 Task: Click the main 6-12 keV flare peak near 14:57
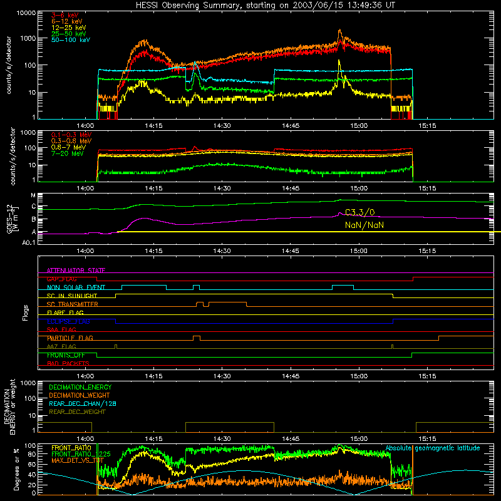coord(339,31)
